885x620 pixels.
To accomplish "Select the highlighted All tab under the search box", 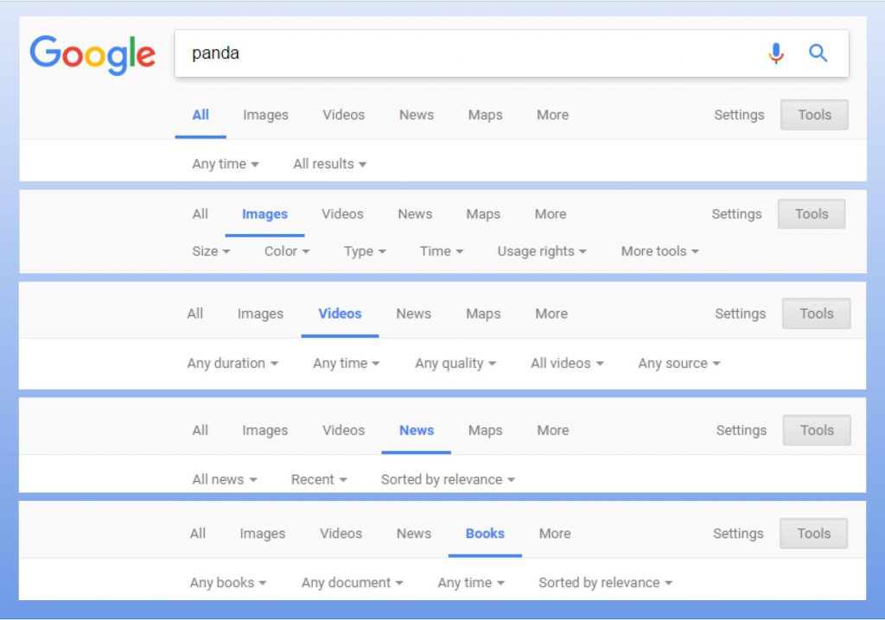I will click(201, 115).
